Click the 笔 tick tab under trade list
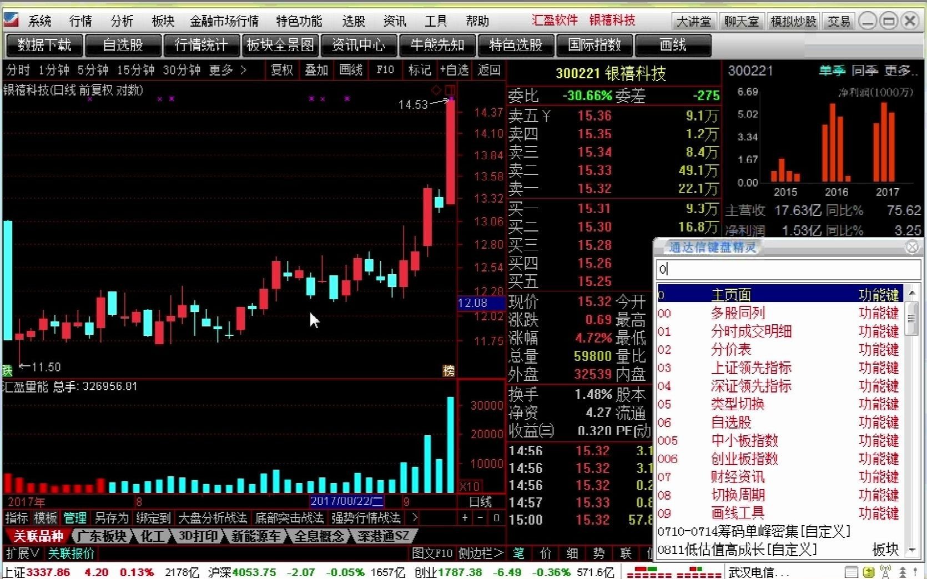The image size is (927, 579). (x=518, y=553)
